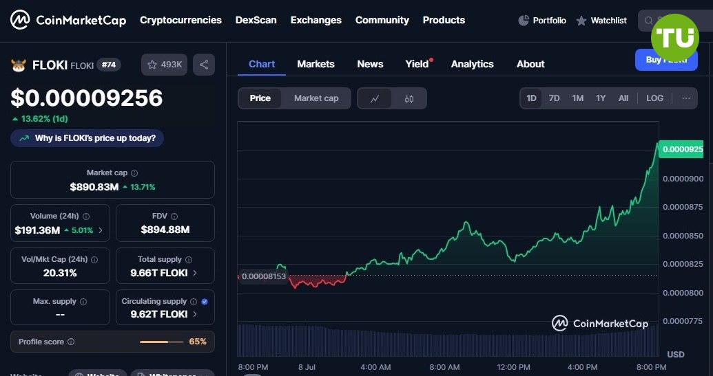Click the FLOKI coin avatar icon
Image resolution: width=713 pixels, height=376 pixels.
pyautogui.click(x=19, y=65)
